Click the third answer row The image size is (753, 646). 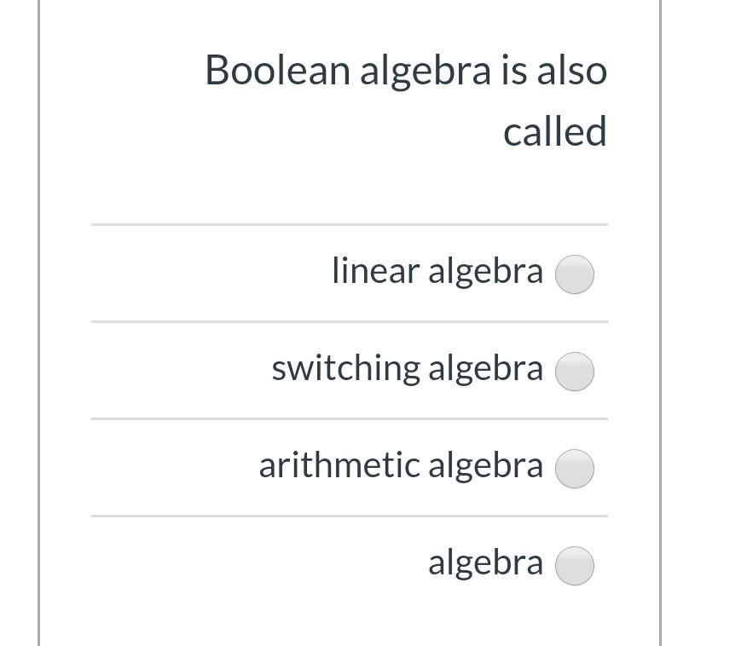[350, 467]
